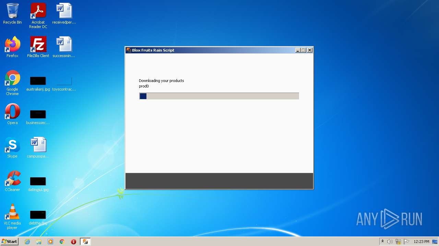Open Windows Media Player from taskbar
The height and width of the screenshot is (246, 439).
tap(50, 242)
